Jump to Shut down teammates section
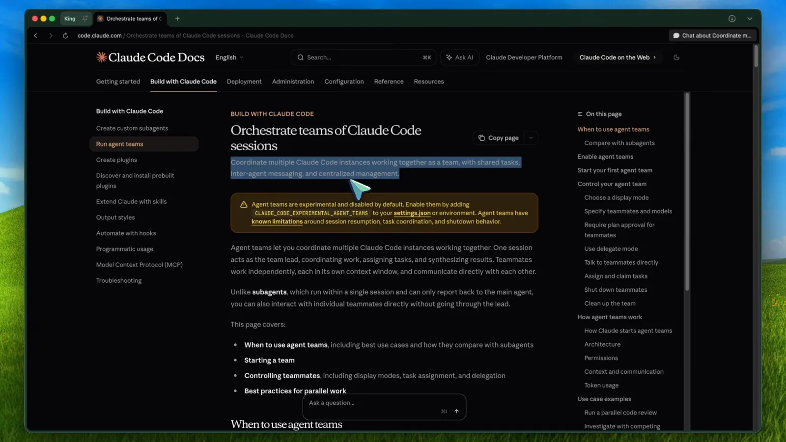786x442 pixels. click(616, 290)
